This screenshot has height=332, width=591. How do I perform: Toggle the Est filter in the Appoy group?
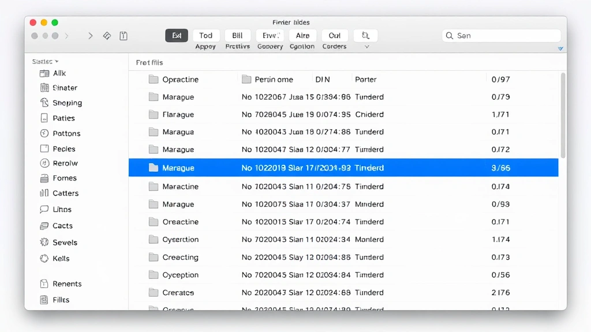(177, 35)
